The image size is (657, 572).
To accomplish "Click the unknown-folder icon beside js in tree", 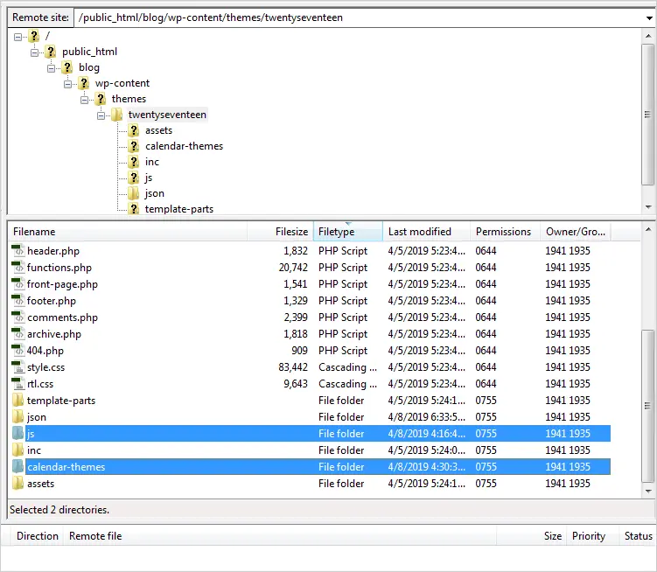I will click(134, 178).
